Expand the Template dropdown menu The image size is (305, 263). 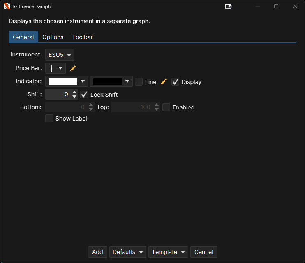[168, 252]
